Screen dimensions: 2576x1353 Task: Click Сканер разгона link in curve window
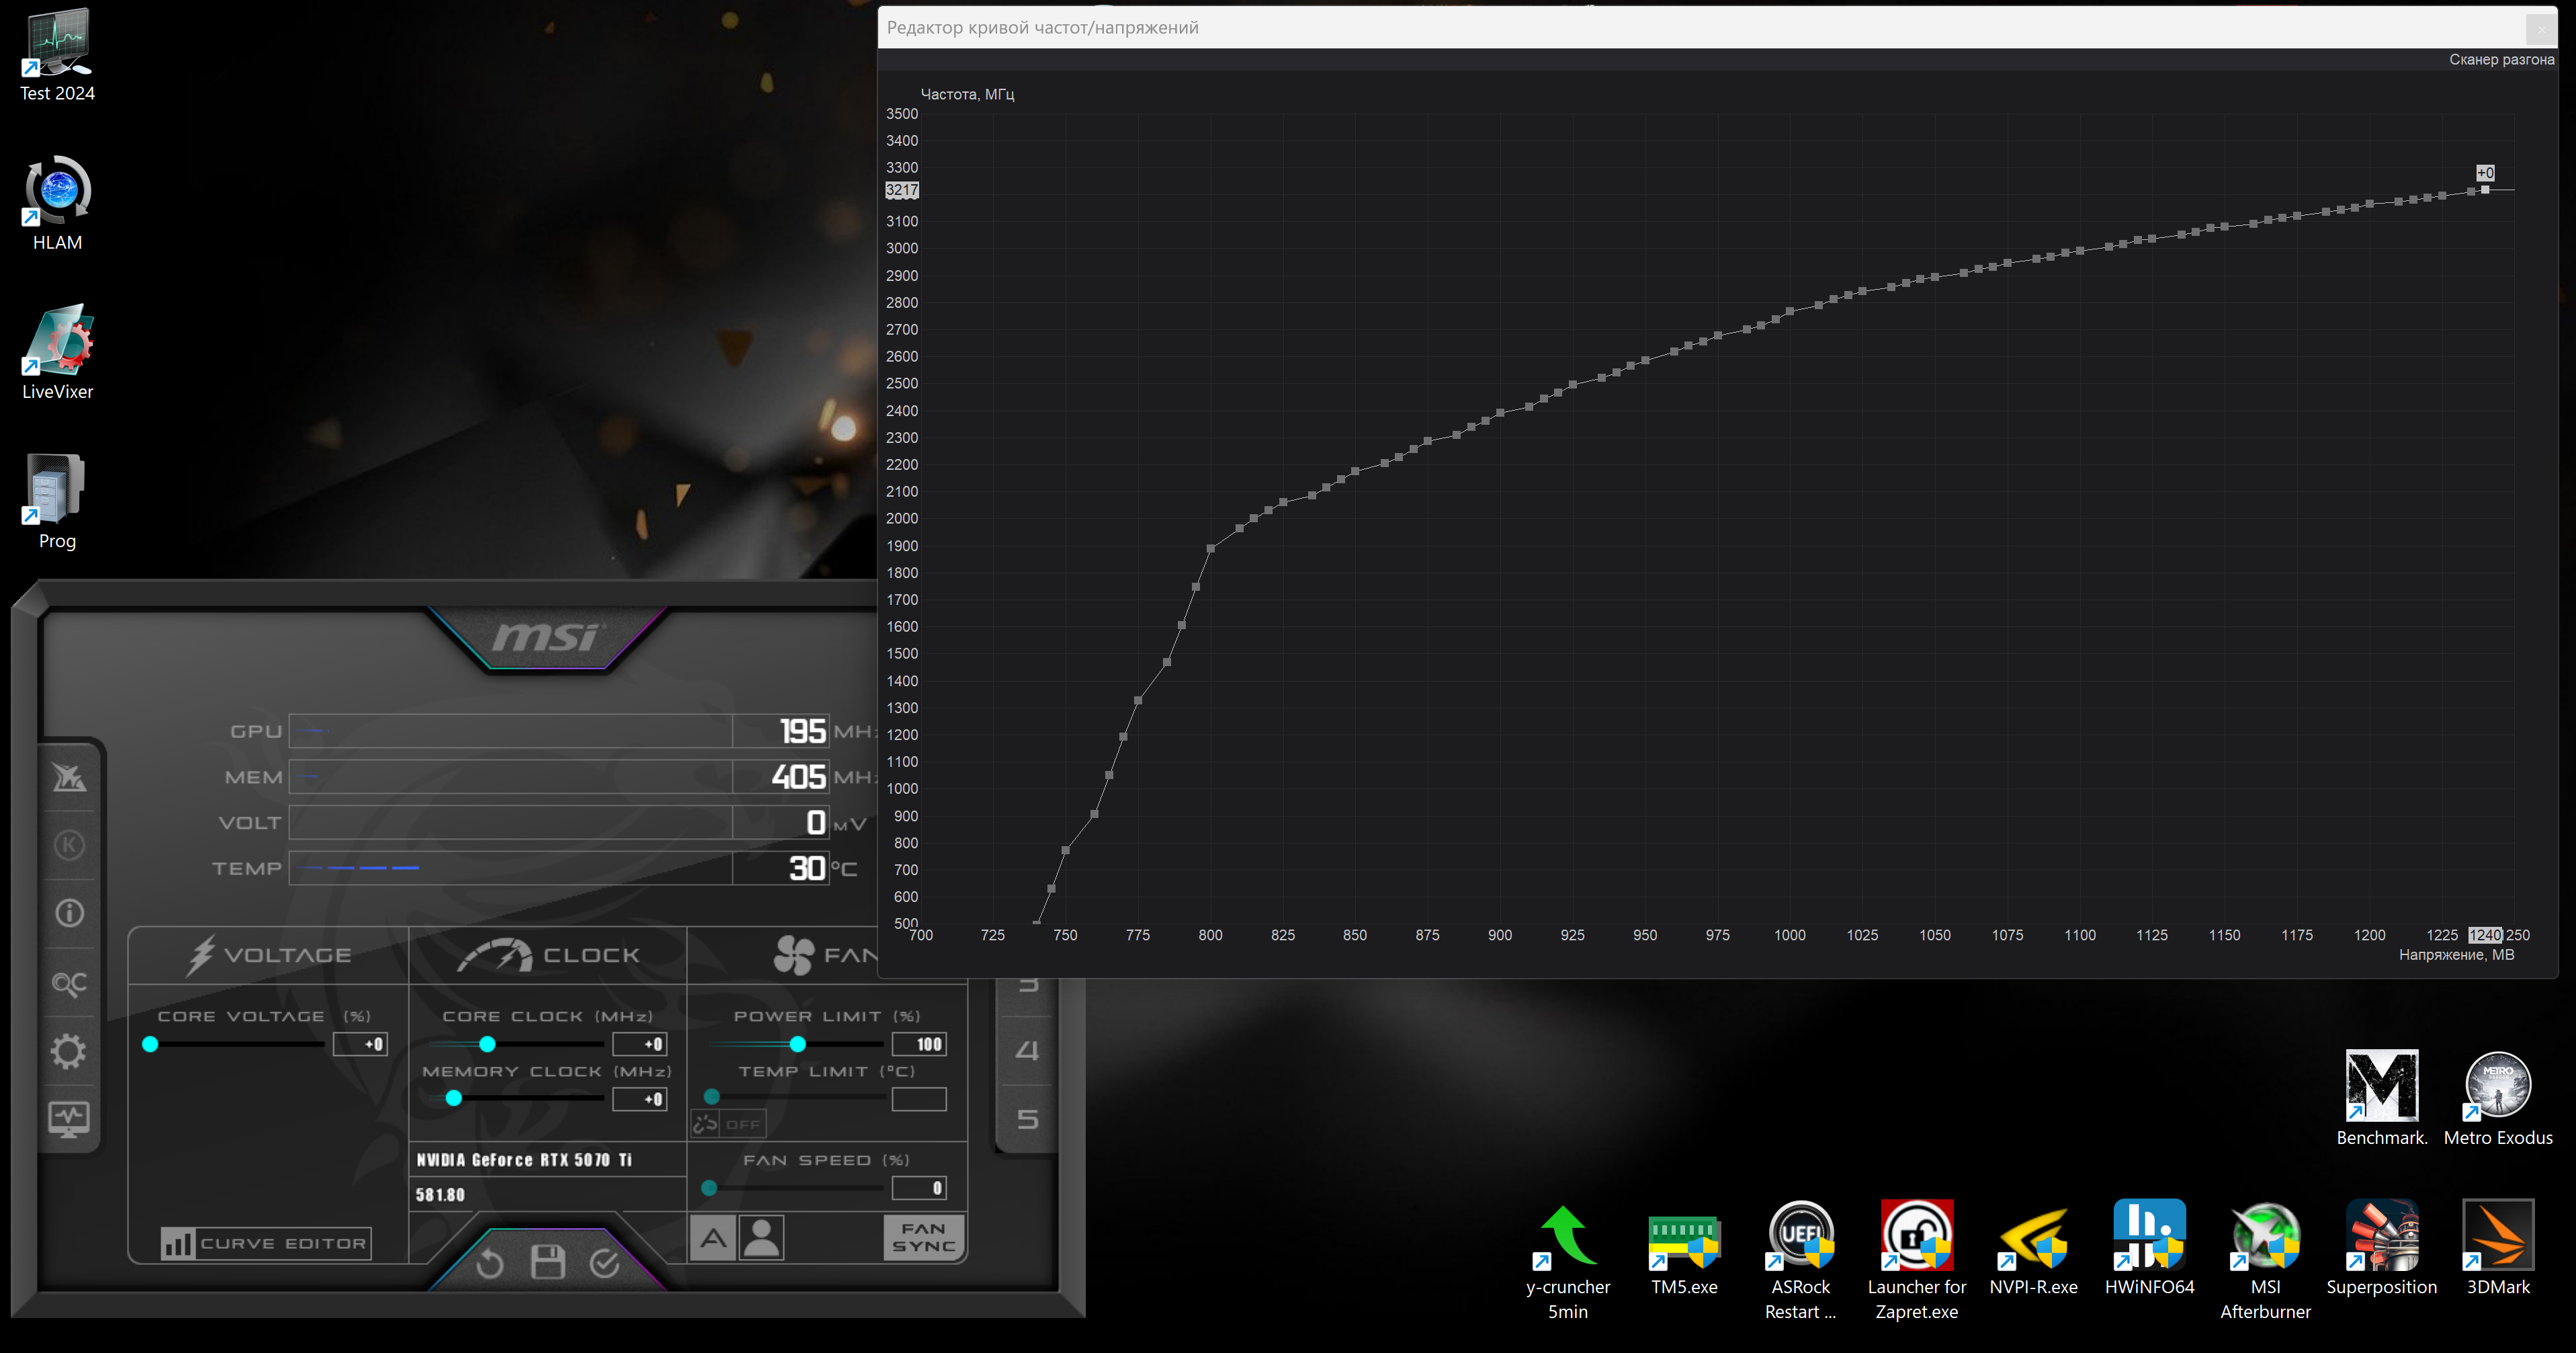click(x=2501, y=60)
